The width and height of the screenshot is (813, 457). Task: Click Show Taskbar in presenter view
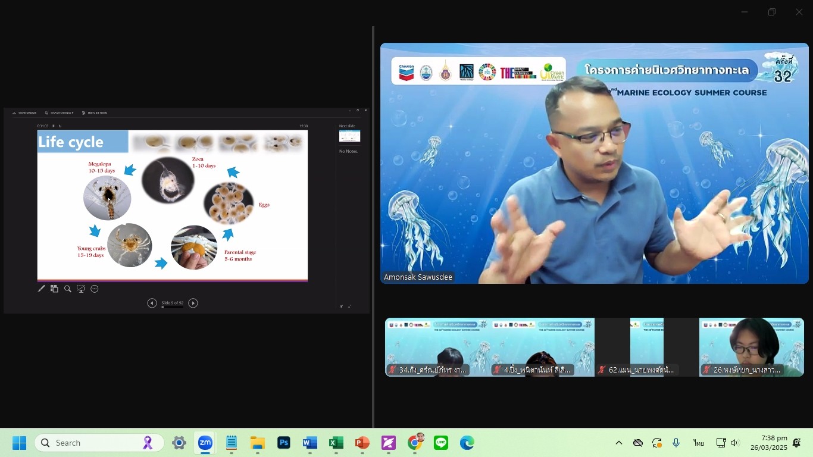tap(24, 112)
